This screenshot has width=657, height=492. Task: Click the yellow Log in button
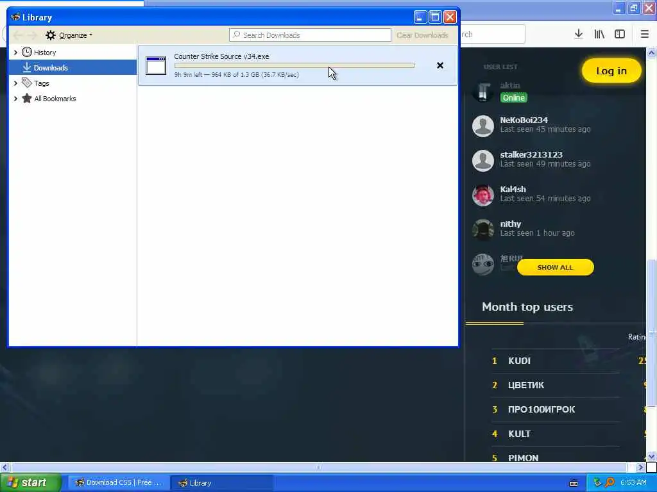[611, 70]
